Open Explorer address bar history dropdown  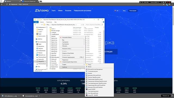click(81, 25)
